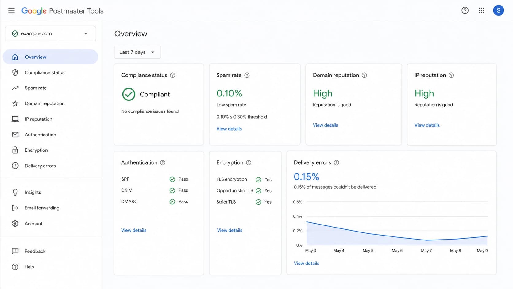Click the green Compliant checkmark icon

pos(129,94)
